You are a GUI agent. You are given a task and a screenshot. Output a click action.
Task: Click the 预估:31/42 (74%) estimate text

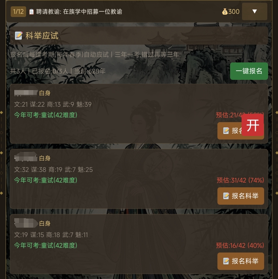coord(240,180)
